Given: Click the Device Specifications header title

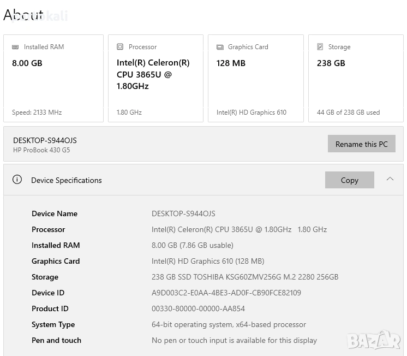Looking at the screenshot, I should pos(67,180).
